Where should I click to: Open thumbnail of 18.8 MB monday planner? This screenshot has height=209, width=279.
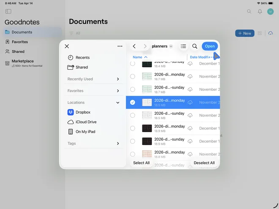point(147,154)
